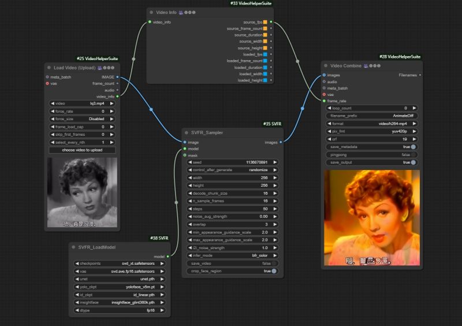
Task: Open insightface dropdown insightface_glint360k.pth
Action: [x=120, y=302]
